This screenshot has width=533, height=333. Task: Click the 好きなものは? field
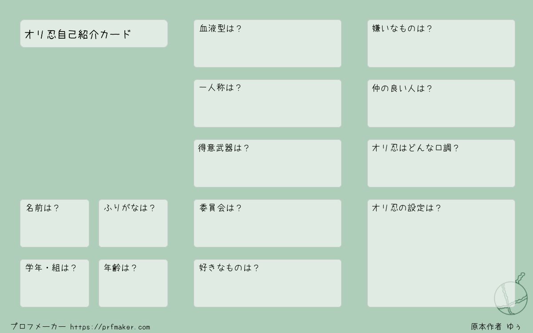tap(267, 283)
